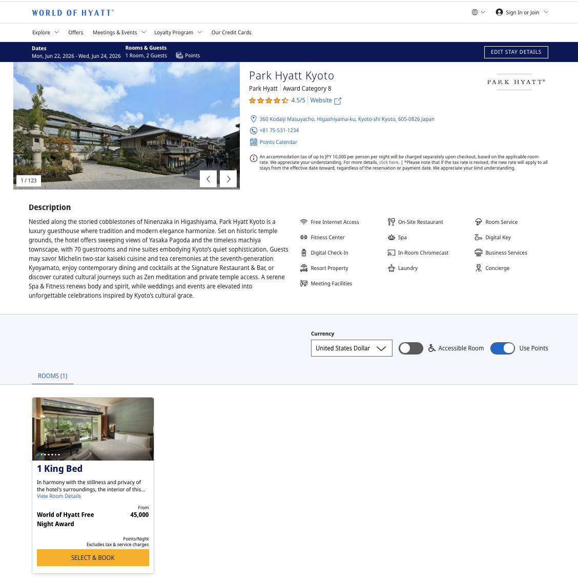
Task: Click the Park Hyatt brand logo
Action: pyautogui.click(x=517, y=82)
